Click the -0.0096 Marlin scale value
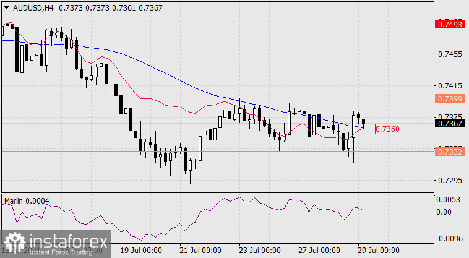The height and width of the screenshot is (258, 469). click(x=449, y=236)
